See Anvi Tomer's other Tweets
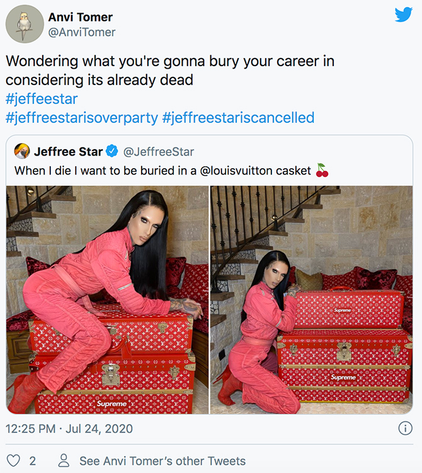 click(x=163, y=461)
